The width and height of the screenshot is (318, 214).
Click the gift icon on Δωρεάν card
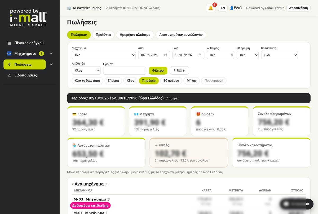click(198, 114)
